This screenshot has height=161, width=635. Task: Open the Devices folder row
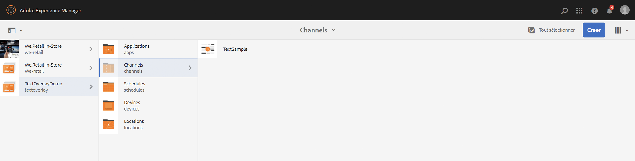pyautogui.click(x=148, y=106)
